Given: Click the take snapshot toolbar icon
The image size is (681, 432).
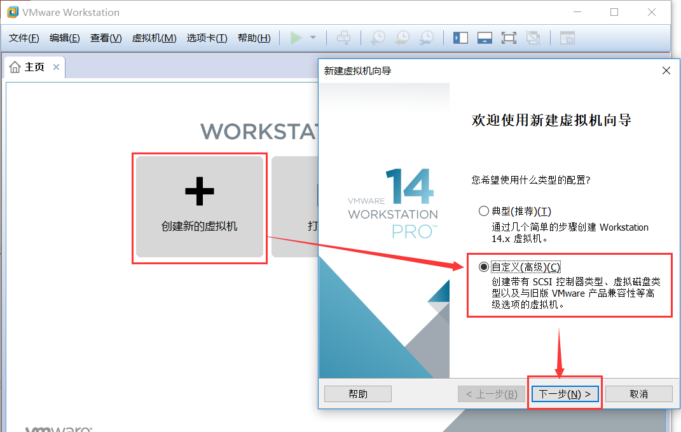Looking at the screenshot, I should (x=378, y=37).
